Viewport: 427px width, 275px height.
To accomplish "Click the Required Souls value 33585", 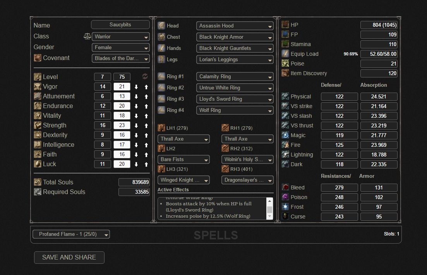I will coord(134,192).
